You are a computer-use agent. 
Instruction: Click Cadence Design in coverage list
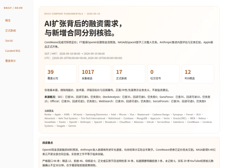point(161,114)
